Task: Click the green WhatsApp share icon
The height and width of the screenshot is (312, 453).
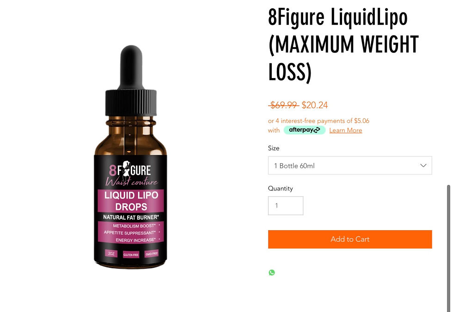Action: tap(272, 272)
